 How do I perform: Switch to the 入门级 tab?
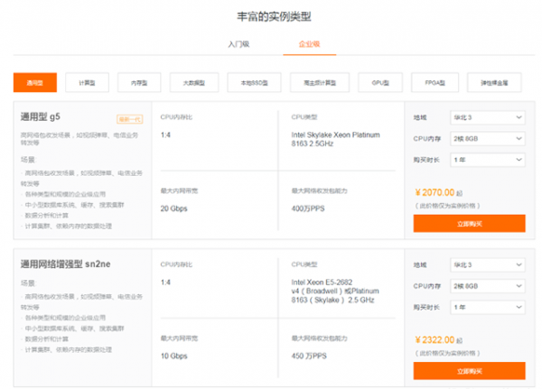(x=238, y=43)
